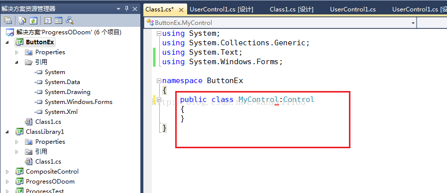Select the ProgressODoom project node

(50, 182)
